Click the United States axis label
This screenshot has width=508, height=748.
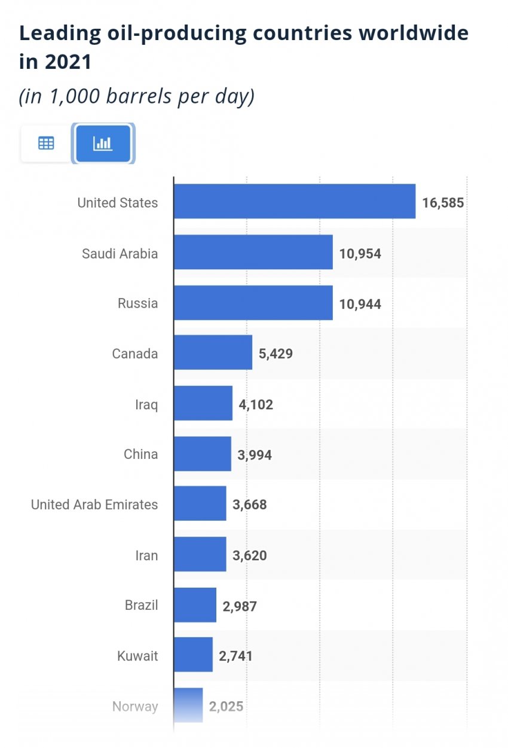click(x=118, y=203)
